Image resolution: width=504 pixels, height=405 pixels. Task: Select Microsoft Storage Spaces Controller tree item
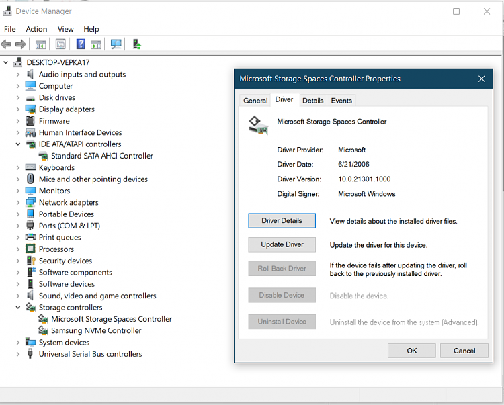pyautogui.click(x=111, y=319)
